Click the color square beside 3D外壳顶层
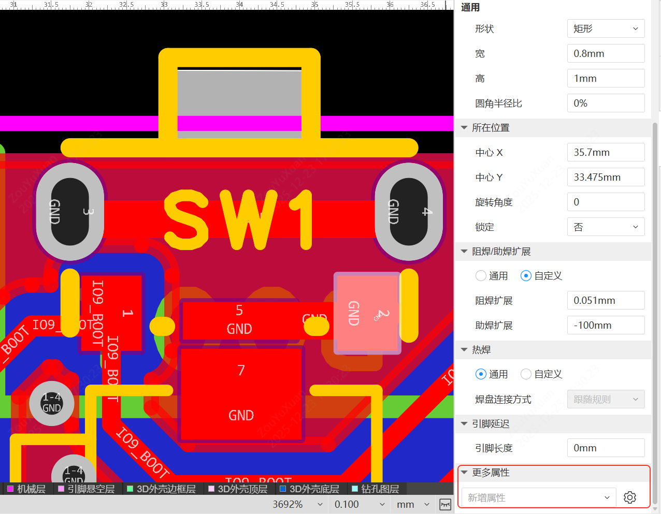This screenshot has width=661, height=514. point(212,488)
